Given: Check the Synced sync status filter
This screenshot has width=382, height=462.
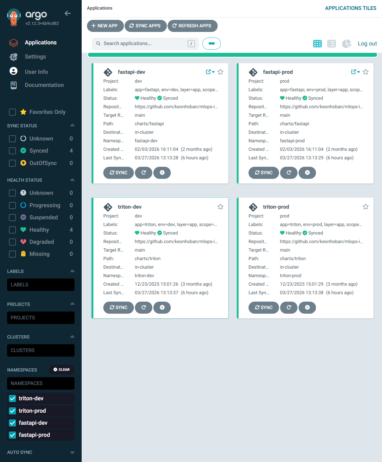Looking at the screenshot, I should coord(12,150).
